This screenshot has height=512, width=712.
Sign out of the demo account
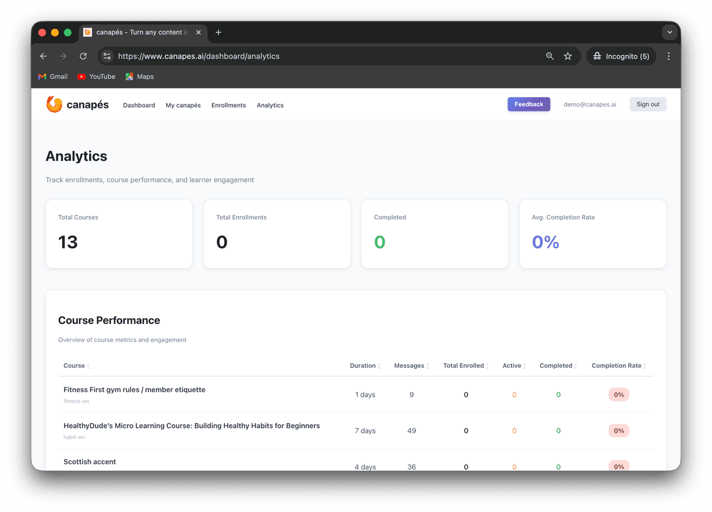coord(647,104)
